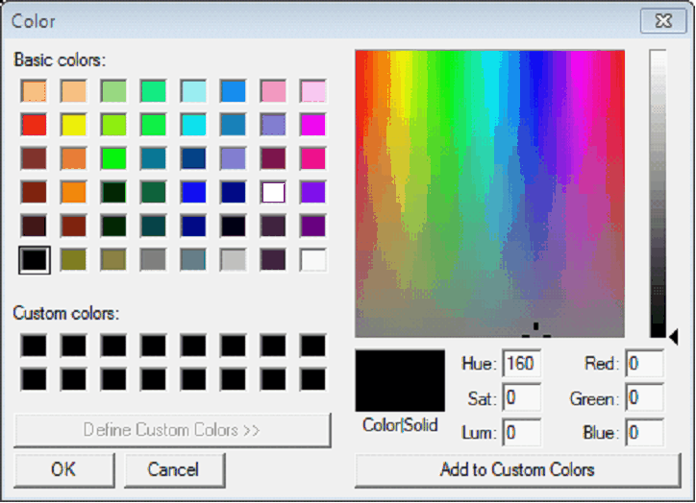This screenshot has width=696, height=503.
Task: Click the luminosity slider arrow
Action: coord(674,336)
